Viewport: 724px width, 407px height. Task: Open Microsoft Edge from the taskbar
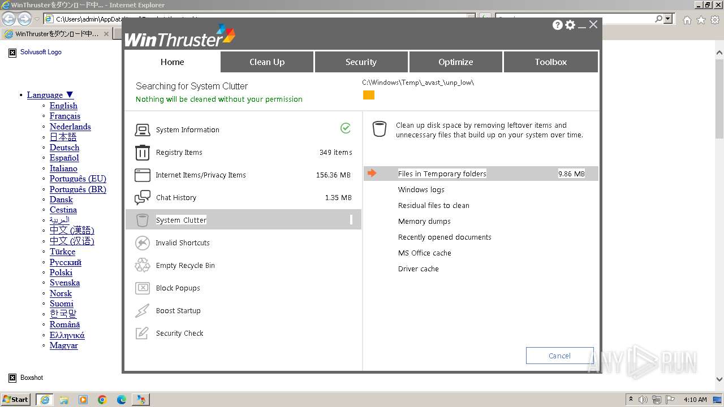click(122, 400)
